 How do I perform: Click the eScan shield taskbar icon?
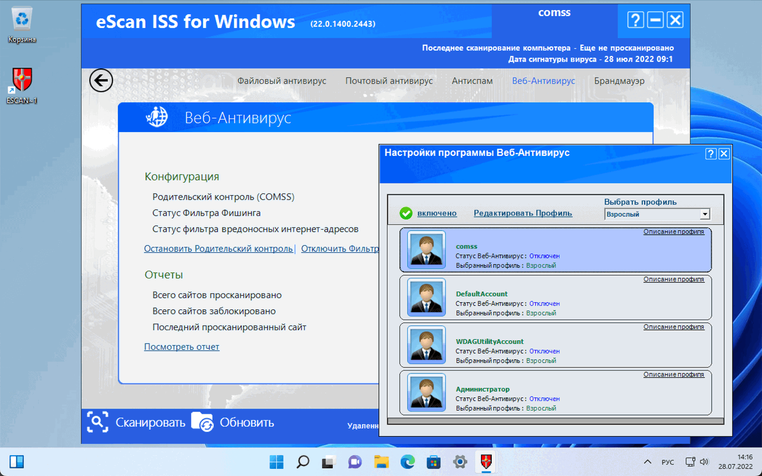click(x=486, y=462)
